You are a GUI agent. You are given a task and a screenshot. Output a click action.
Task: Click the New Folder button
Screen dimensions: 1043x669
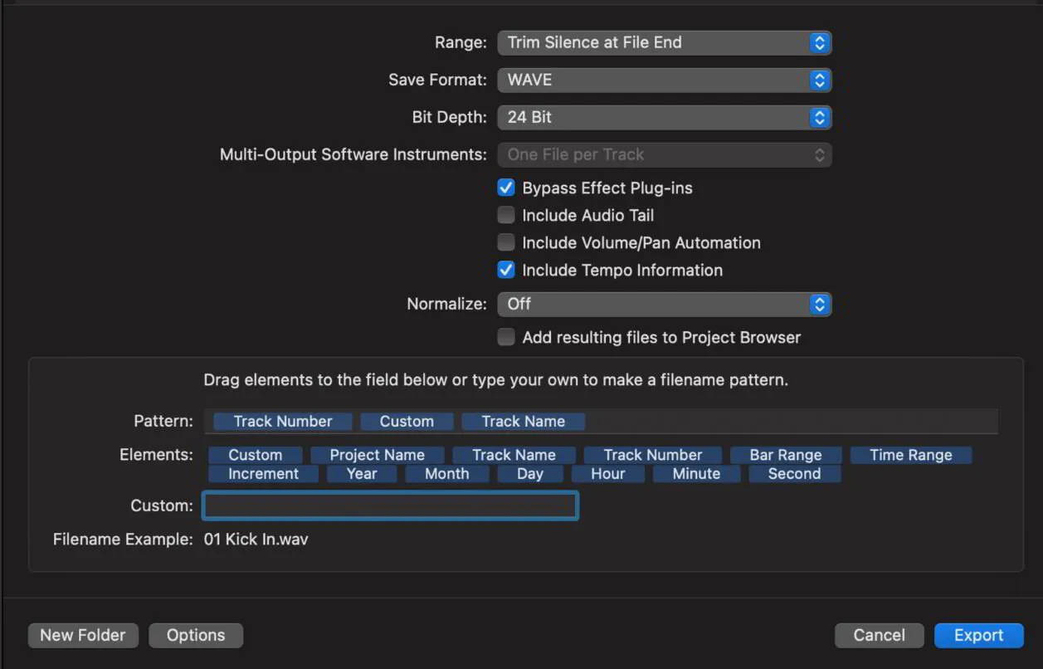[82, 635]
